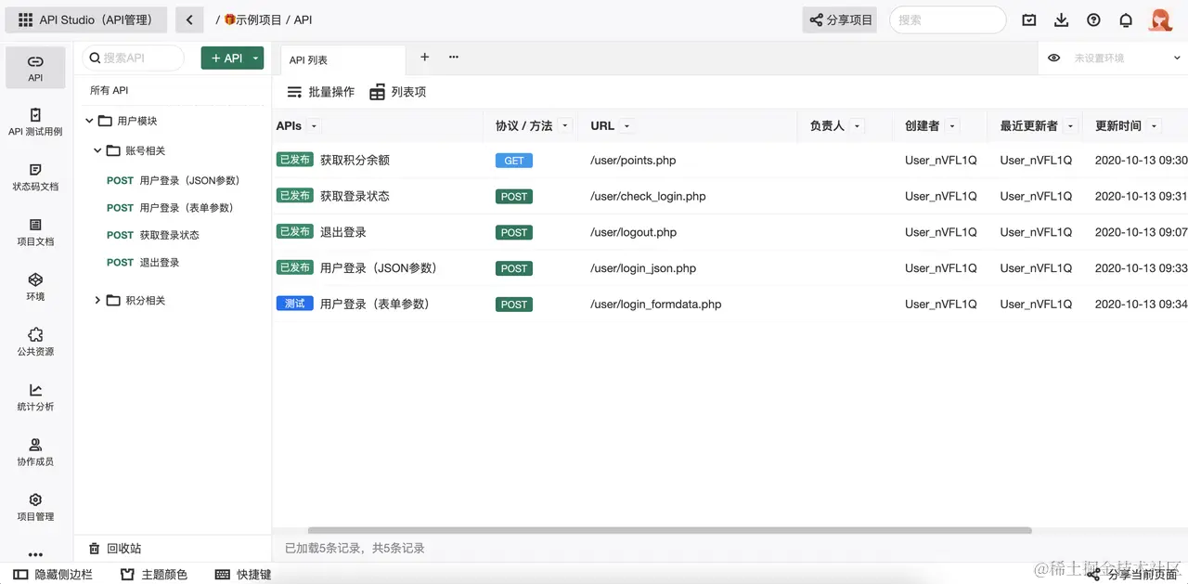This screenshot has height=584, width=1188.
Task: Click the 用户登录（表单参数） table row name
Action: (375, 304)
